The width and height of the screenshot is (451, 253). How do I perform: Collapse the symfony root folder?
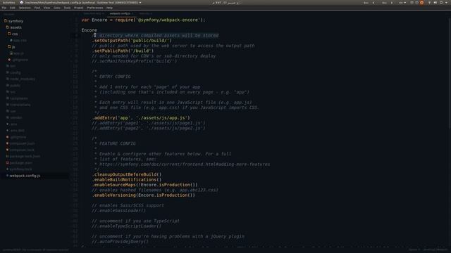pos(16,21)
